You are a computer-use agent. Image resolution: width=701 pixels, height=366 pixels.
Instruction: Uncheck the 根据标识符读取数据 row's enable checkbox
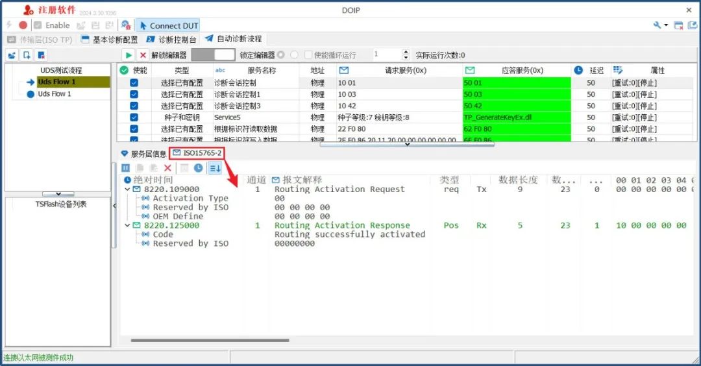tap(134, 129)
